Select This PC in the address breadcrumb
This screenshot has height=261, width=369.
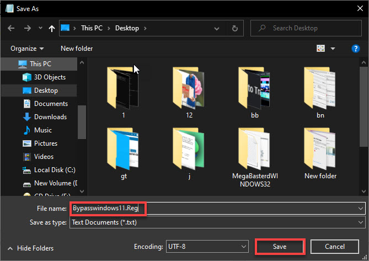(92, 28)
